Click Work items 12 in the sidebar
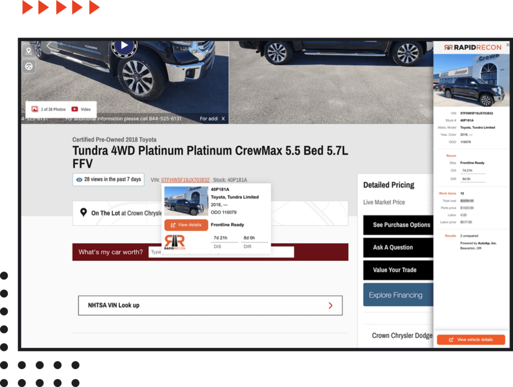This screenshot has height=387, width=513. [451, 193]
